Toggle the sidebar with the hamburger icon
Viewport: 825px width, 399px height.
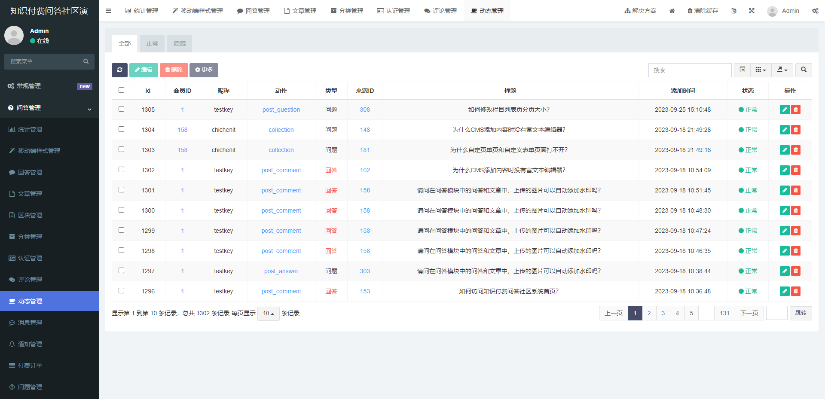108,11
